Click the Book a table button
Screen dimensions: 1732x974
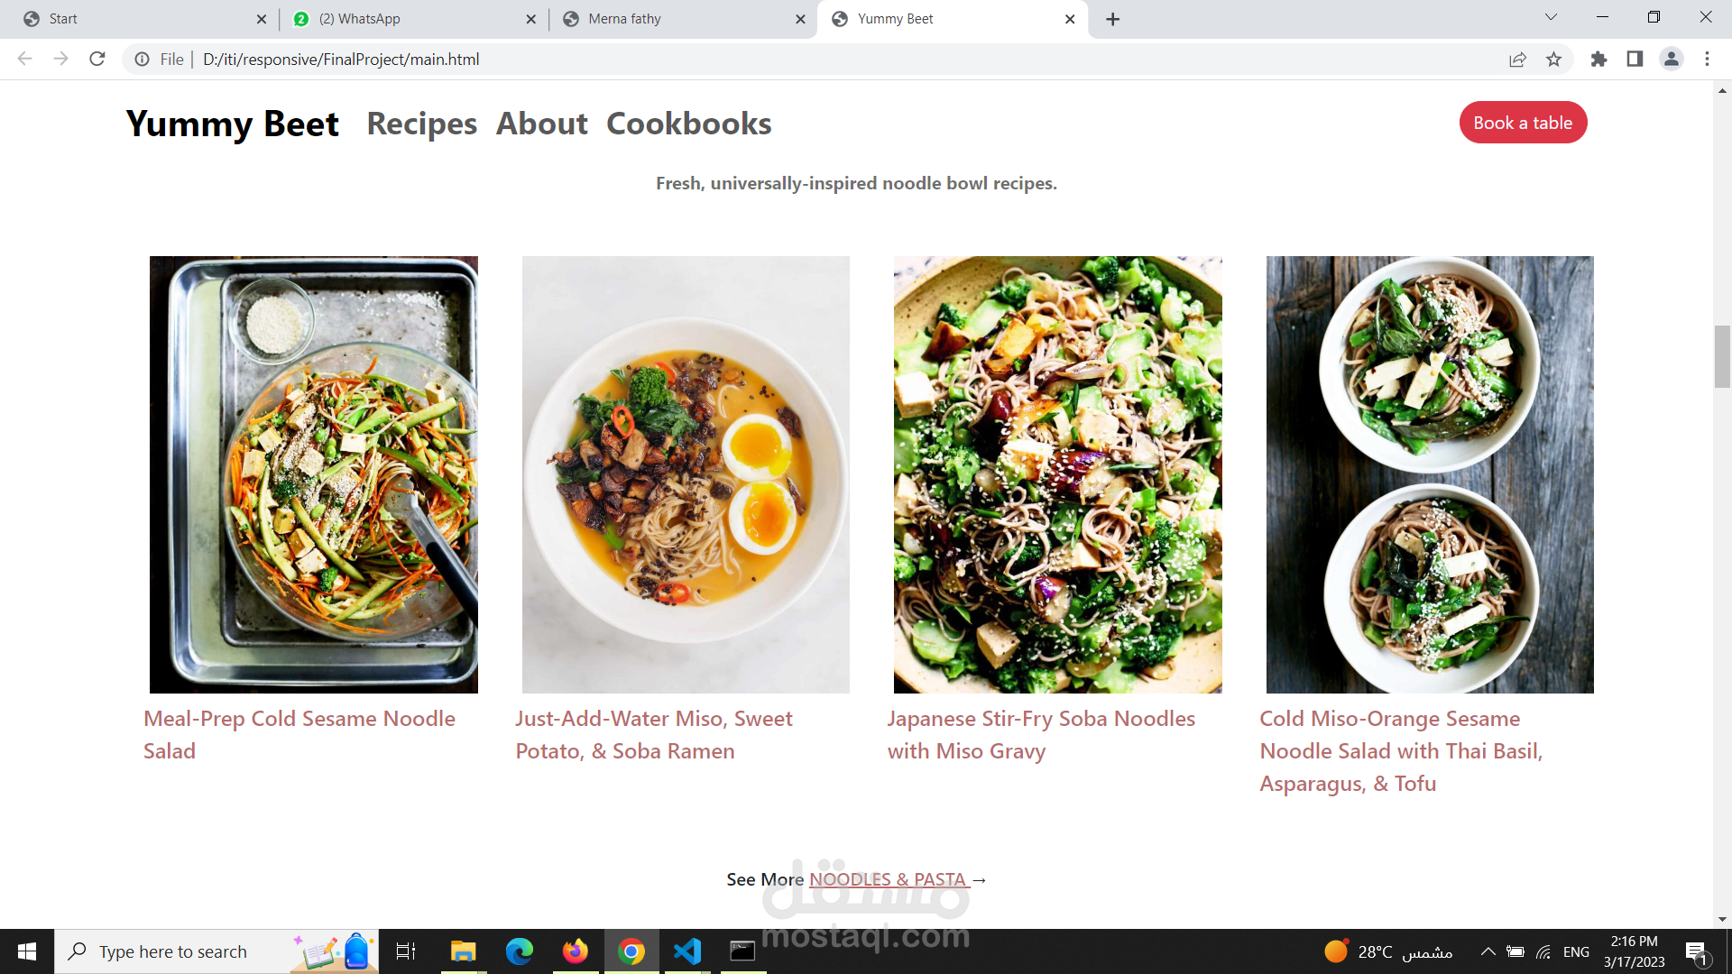(1523, 123)
